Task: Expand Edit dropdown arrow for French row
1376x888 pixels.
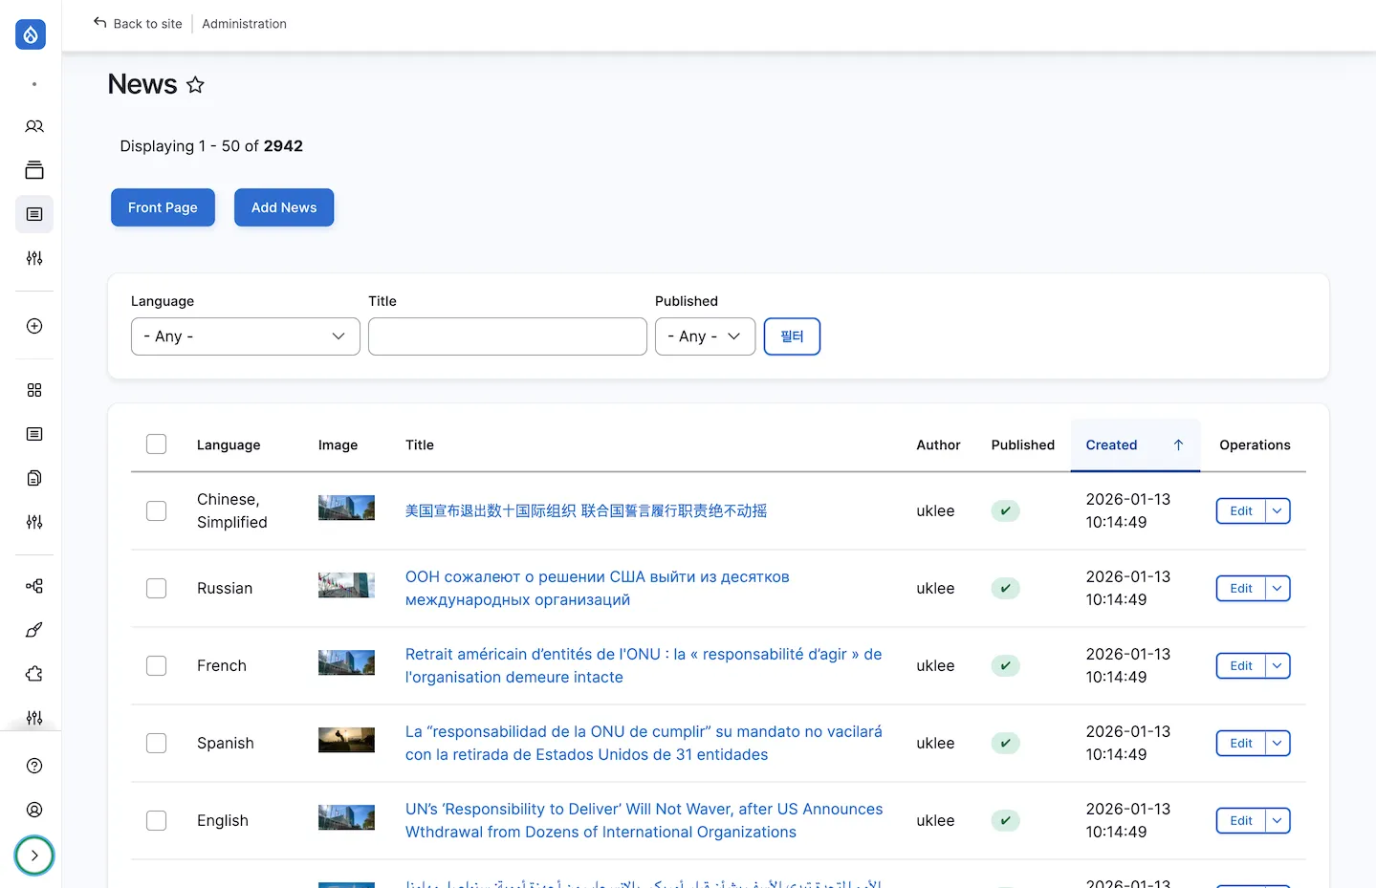Action: (x=1278, y=665)
